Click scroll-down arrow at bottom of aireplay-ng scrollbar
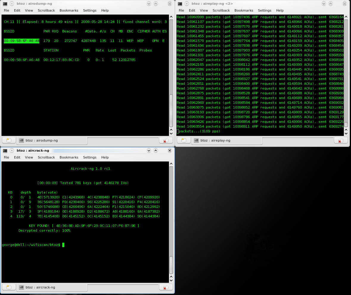 pos(346,134)
